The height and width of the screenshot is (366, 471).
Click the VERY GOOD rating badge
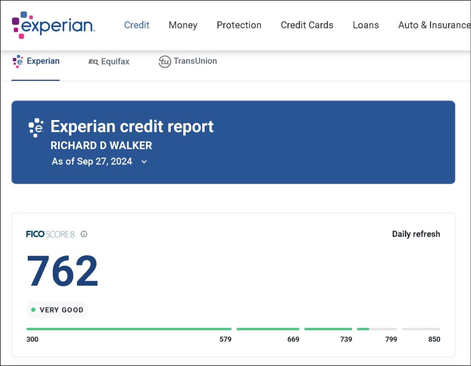click(57, 310)
